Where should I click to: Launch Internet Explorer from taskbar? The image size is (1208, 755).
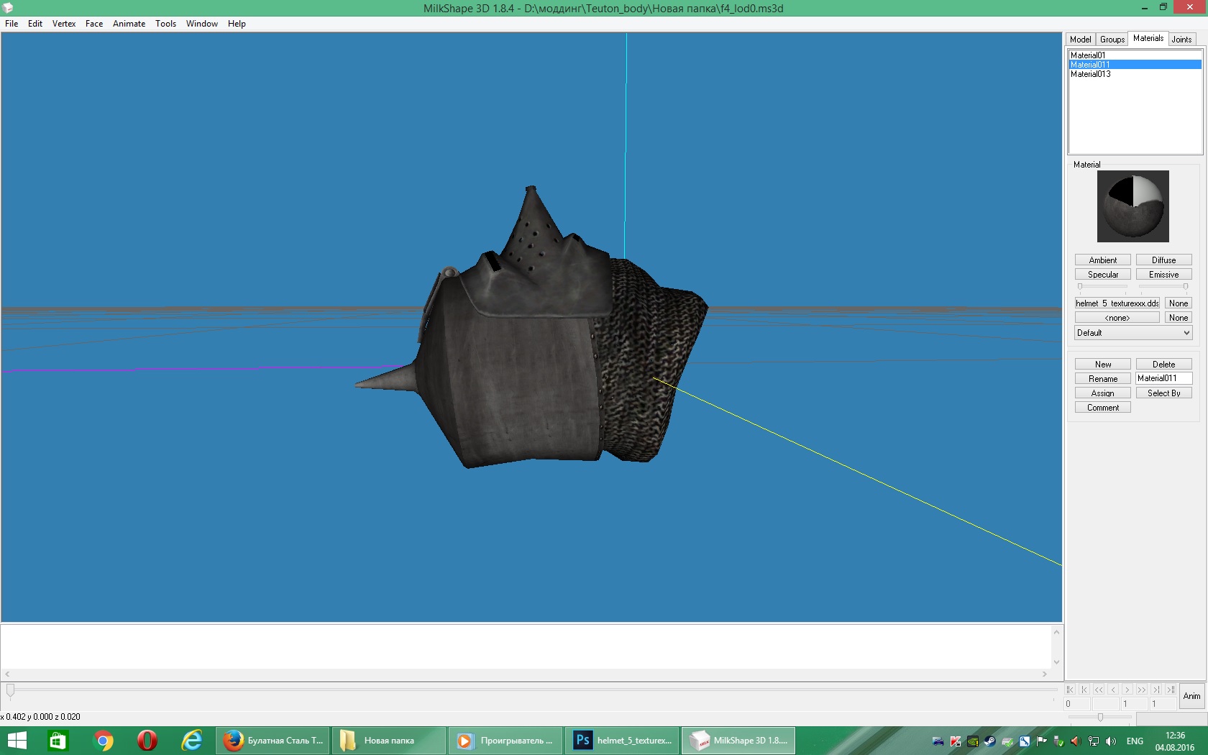[192, 741]
